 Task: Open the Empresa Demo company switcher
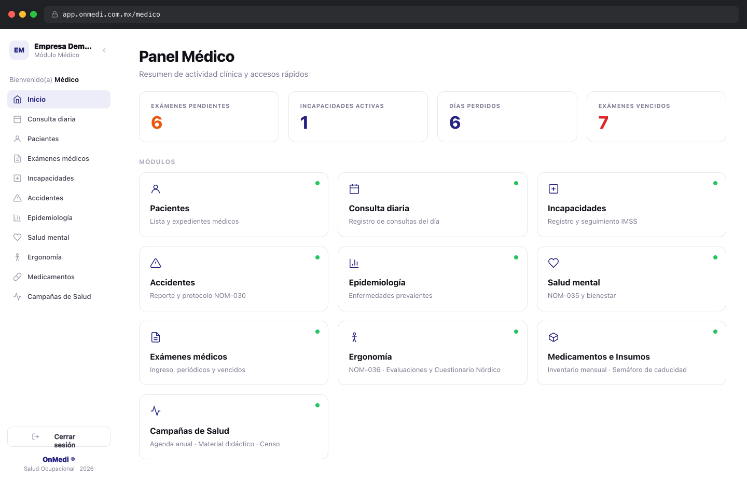coord(51,50)
